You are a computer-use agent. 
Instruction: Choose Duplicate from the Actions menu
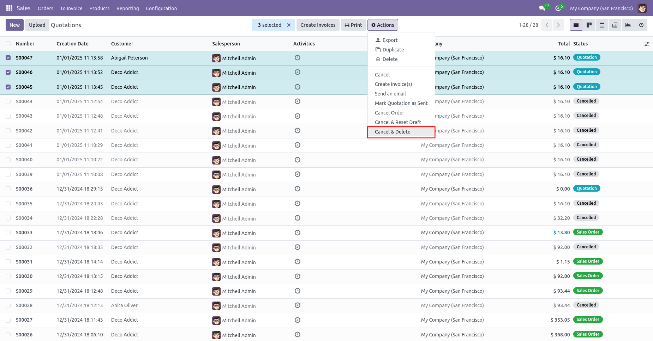pyautogui.click(x=401, y=50)
